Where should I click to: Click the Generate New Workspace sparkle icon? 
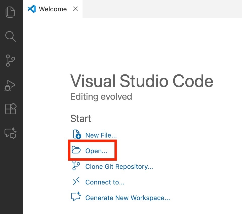click(x=76, y=197)
